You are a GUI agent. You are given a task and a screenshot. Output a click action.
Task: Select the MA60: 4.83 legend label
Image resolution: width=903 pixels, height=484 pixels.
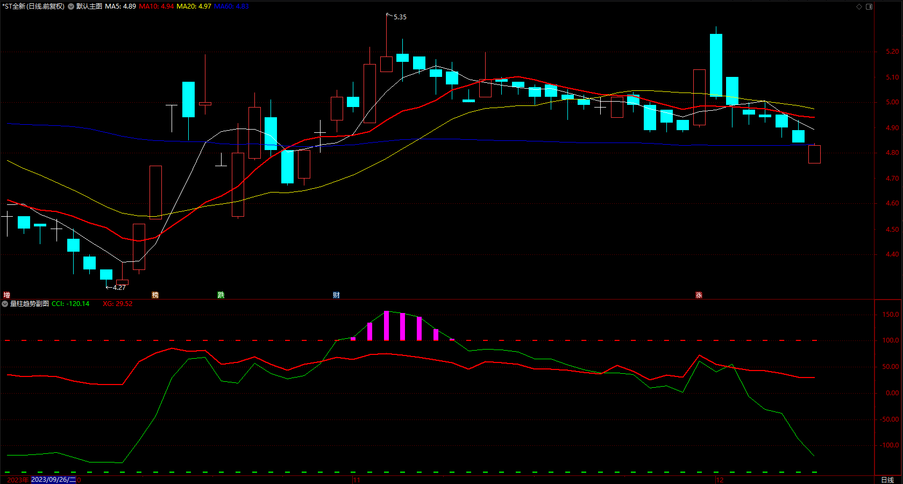pos(231,6)
